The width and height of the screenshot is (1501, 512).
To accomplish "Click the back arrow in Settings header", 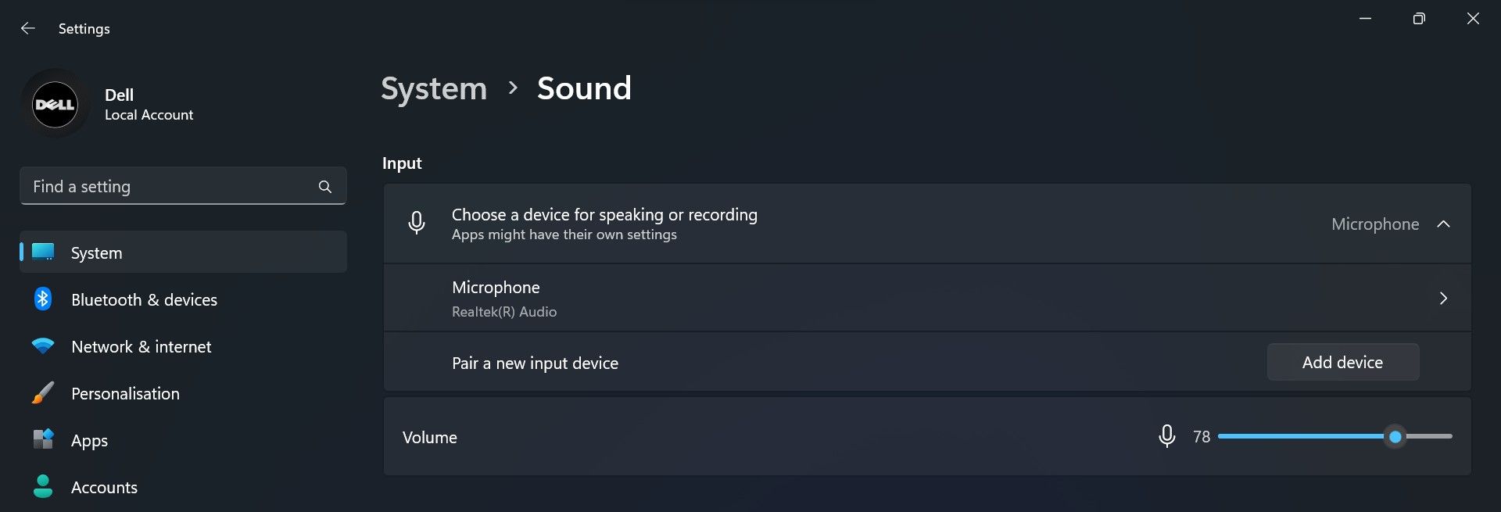I will (x=28, y=28).
